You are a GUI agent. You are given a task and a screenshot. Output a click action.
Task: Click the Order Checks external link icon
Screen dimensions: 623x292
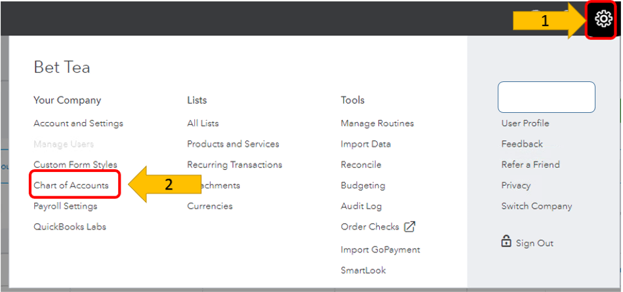pos(410,227)
